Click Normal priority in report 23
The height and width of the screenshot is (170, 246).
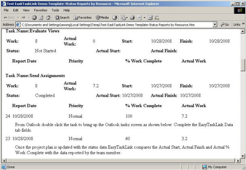tap(75, 139)
